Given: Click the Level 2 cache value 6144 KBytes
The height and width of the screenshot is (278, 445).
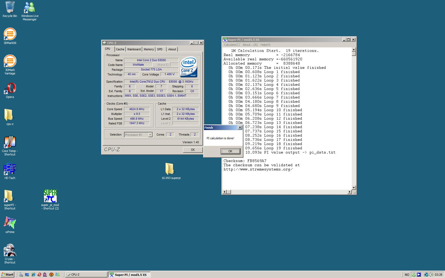Looking at the screenshot, I should tap(186, 119).
